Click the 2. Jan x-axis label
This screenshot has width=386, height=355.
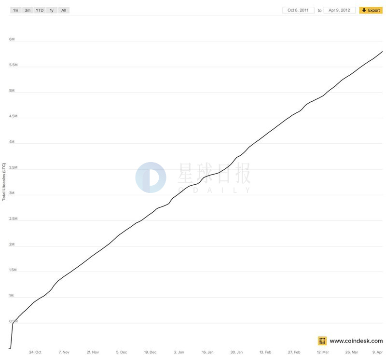179,352
